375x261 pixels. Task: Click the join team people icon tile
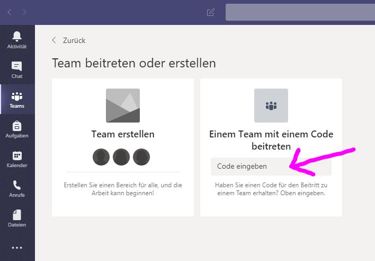[x=271, y=106]
